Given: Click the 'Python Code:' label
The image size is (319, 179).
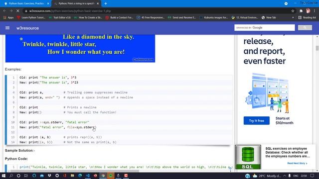Looking at the screenshot, I should click(x=16, y=159).
